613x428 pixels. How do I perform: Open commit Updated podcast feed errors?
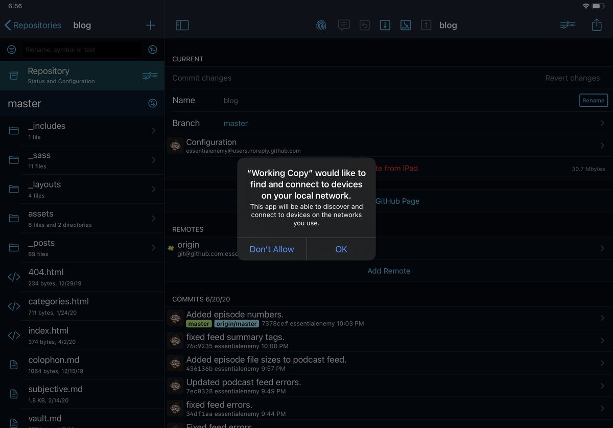coord(389,386)
